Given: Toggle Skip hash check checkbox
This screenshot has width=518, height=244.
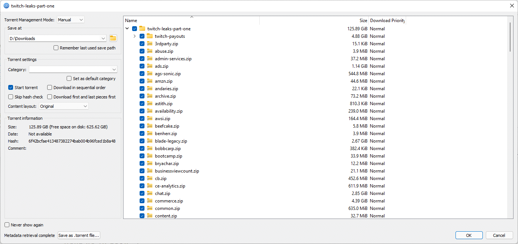Looking at the screenshot, I should 11,97.
